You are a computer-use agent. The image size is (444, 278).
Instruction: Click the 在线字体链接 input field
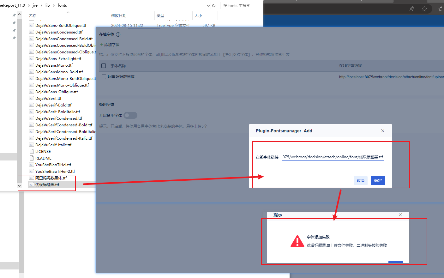coord(333,157)
